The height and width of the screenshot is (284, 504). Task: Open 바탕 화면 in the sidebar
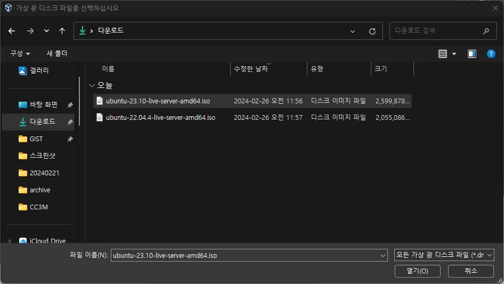coord(38,104)
